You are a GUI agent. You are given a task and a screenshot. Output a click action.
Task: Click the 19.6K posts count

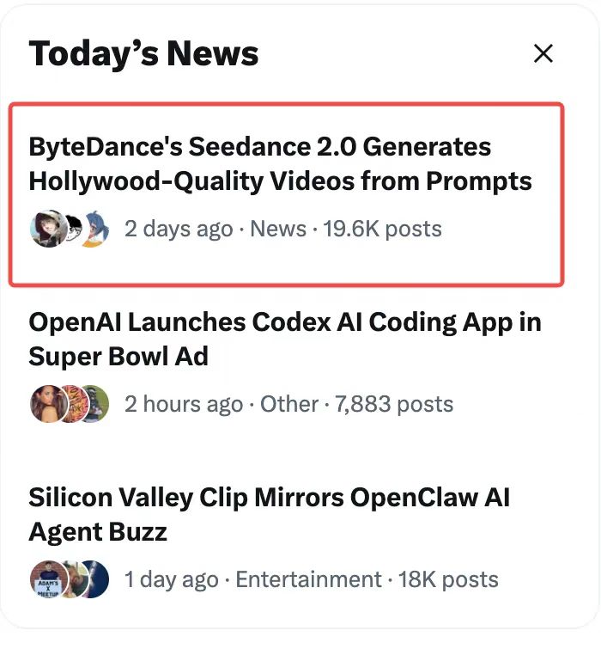tap(382, 230)
